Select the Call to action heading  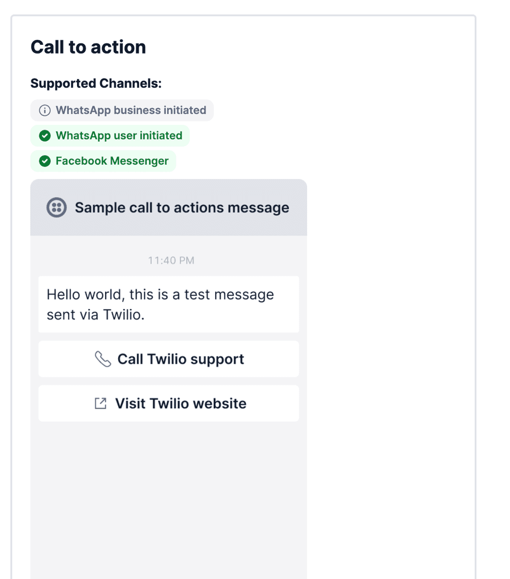coord(88,47)
